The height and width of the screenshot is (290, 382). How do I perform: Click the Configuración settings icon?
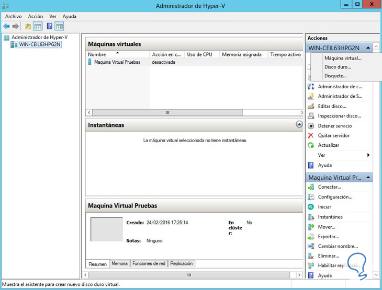(x=311, y=197)
